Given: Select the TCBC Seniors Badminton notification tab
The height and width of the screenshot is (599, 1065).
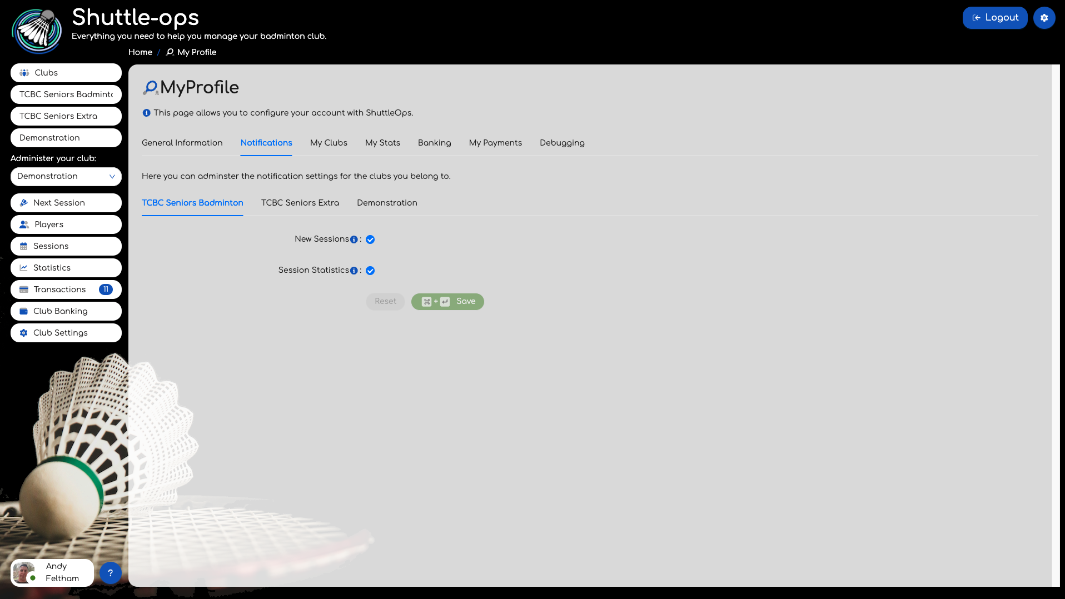Looking at the screenshot, I should coord(192,203).
